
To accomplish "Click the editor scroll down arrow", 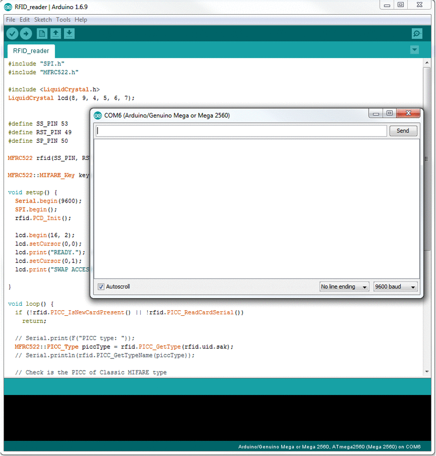I will (x=427, y=371).
